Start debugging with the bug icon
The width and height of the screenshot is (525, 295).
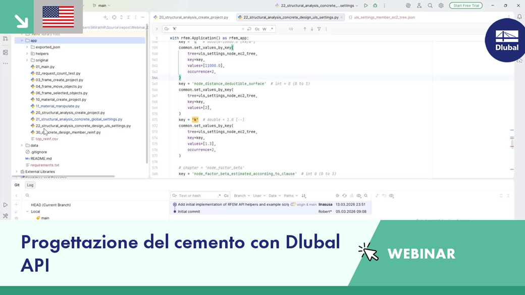click(x=375, y=6)
